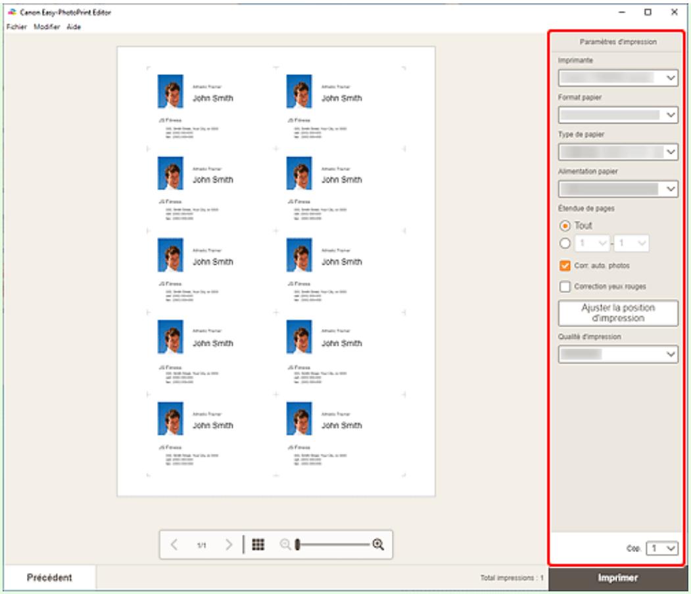
Task: Open the end page range dropdown
Action: [x=632, y=243]
